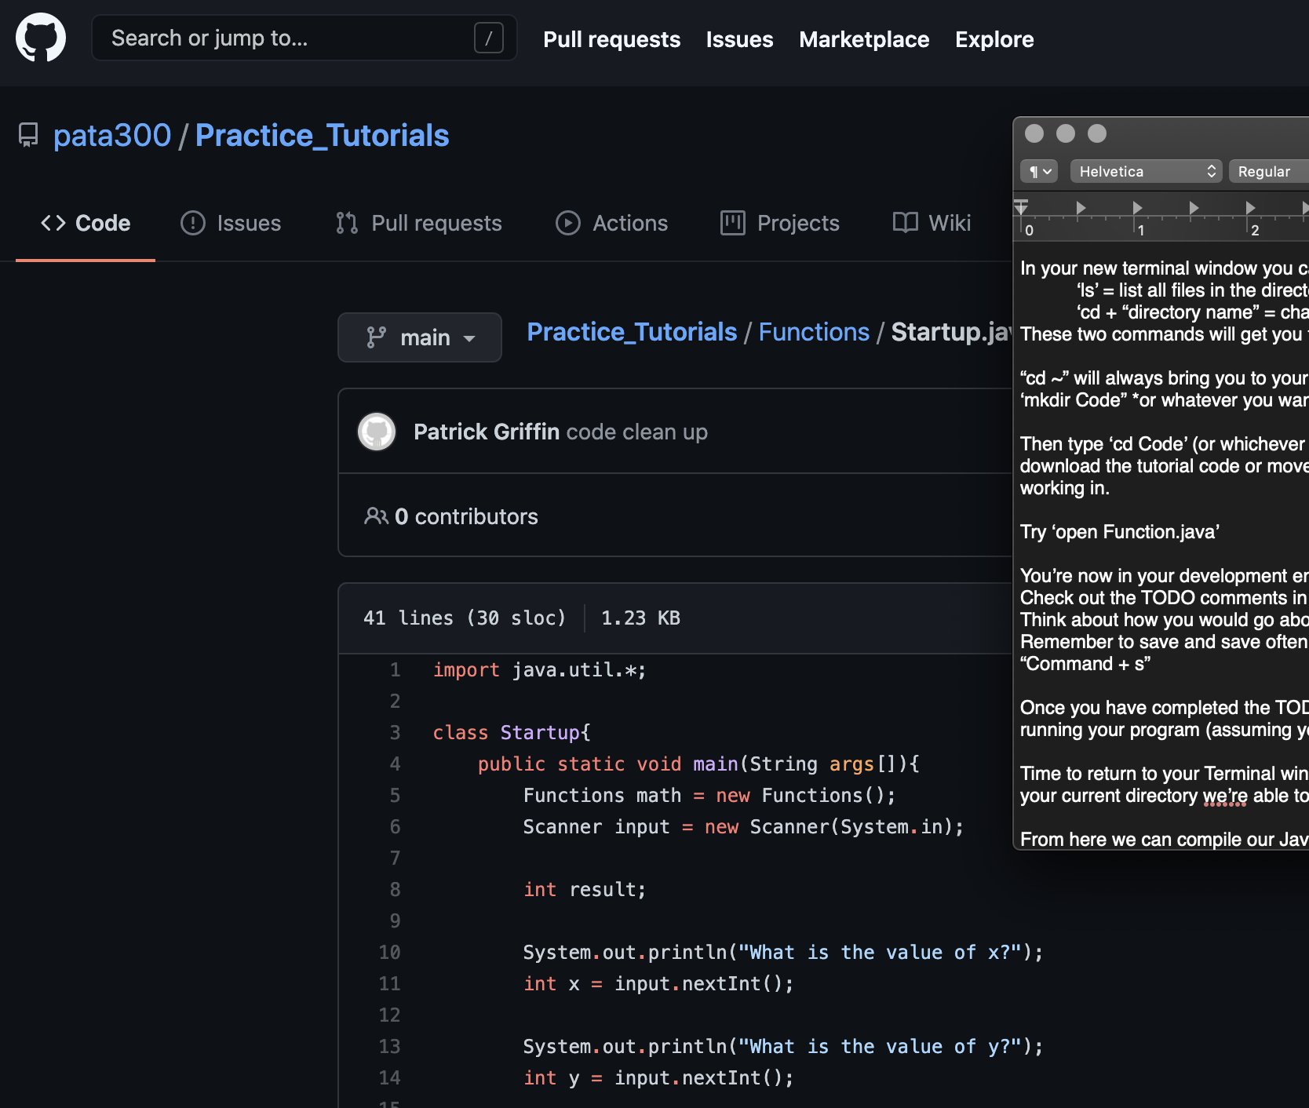Click the repository book icon beside pata300

pyautogui.click(x=28, y=135)
